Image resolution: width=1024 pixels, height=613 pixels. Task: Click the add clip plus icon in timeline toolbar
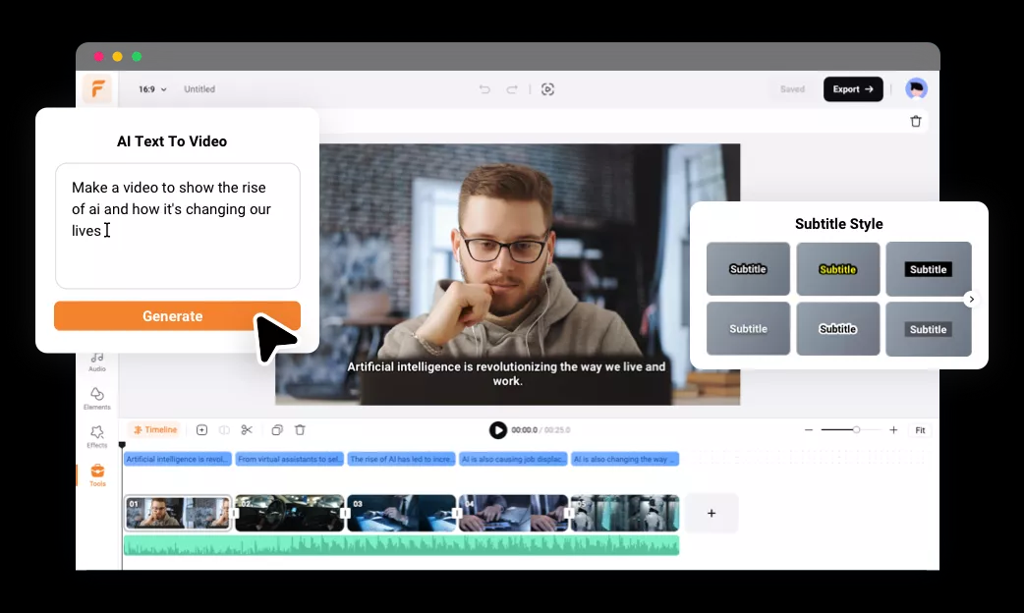(201, 429)
